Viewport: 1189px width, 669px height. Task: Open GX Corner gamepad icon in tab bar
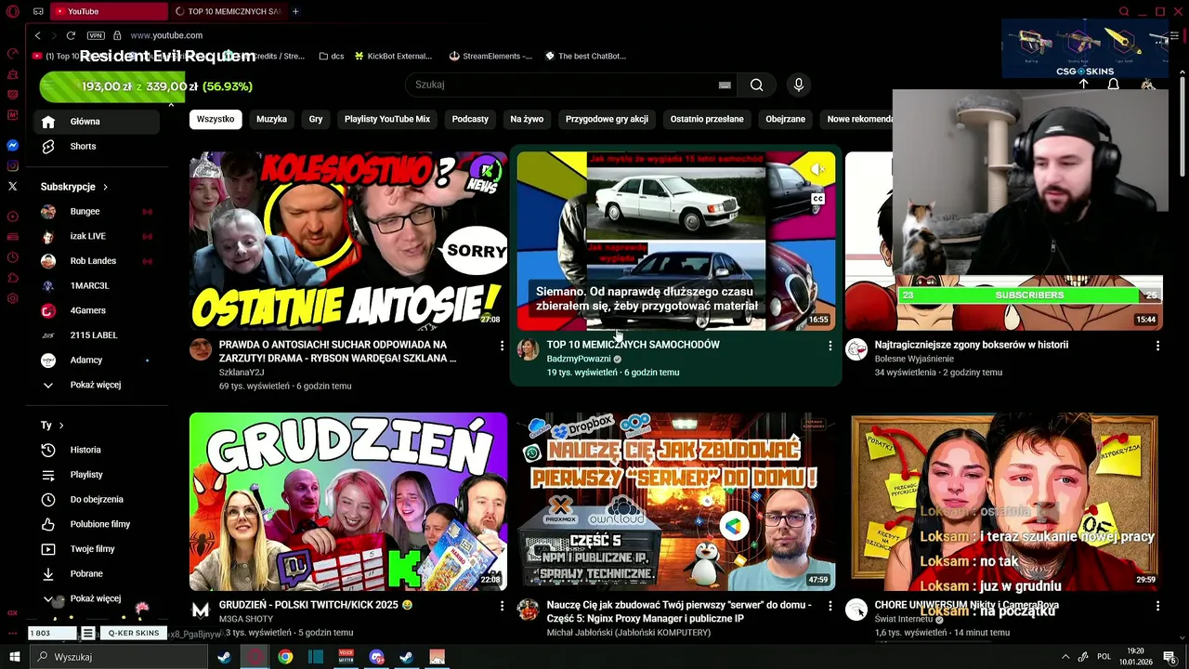point(38,11)
